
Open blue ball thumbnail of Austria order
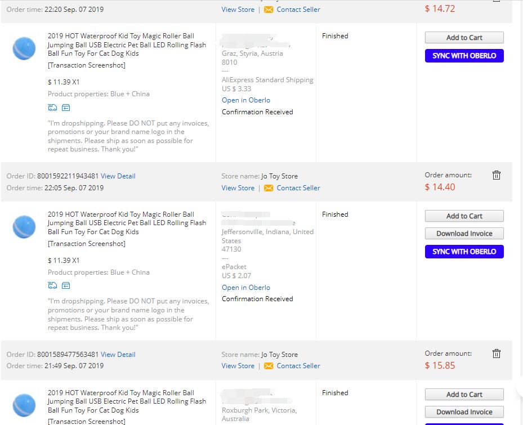24,48
